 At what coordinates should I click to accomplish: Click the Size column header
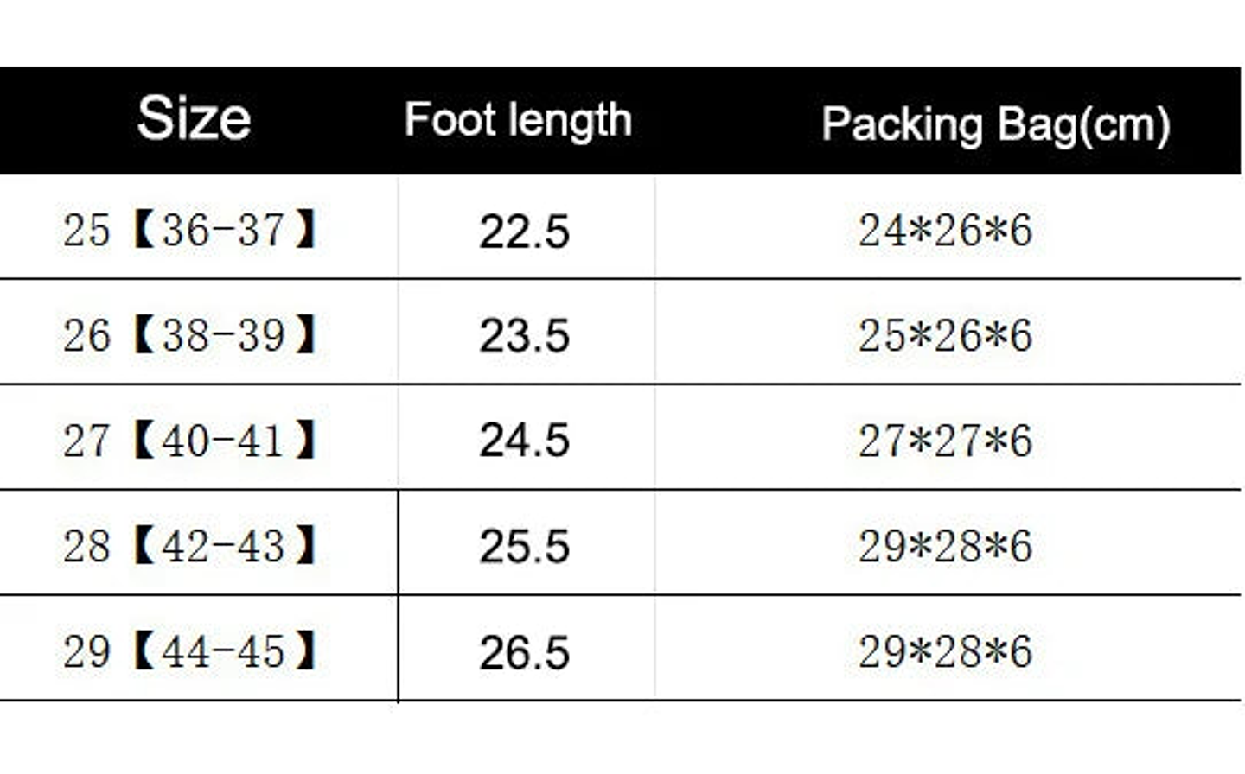pyautogui.click(x=194, y=118)
